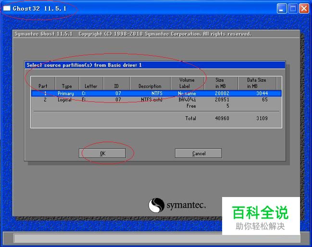
Task: Click the Ghost32 window title bar icon
Action: [x=7, y=8]
